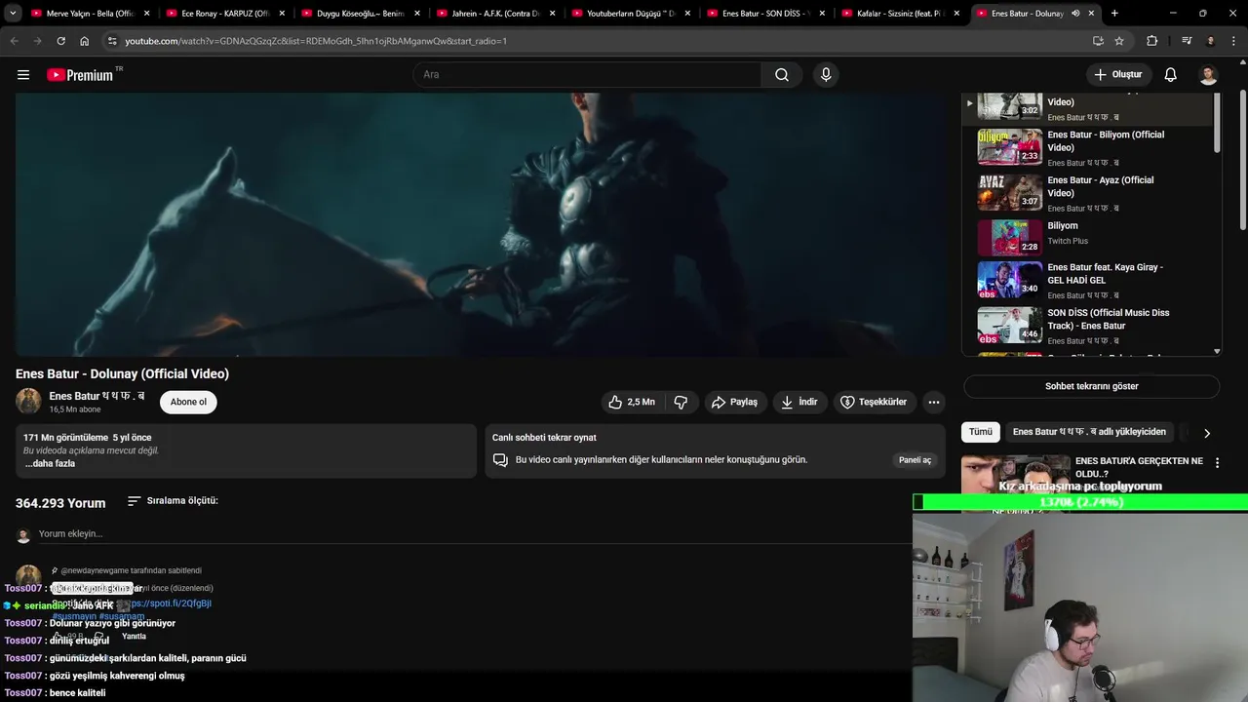Bookmark this page with star icon
The width and height of the screenshot is (1248, 702).
pyautogui.click(x=1119, y=41)
